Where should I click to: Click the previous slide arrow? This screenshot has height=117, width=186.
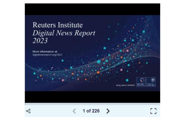pyautogui.click(x=74, y=111)
